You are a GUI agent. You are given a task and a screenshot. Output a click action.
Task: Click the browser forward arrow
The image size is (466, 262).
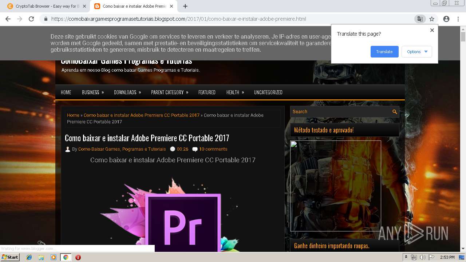coord(20,19)
